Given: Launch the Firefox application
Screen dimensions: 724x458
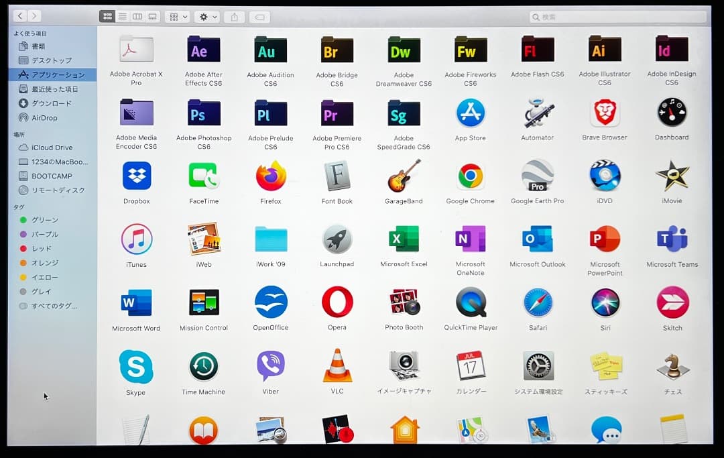Looking at the screenshot, I should [271, 176].
